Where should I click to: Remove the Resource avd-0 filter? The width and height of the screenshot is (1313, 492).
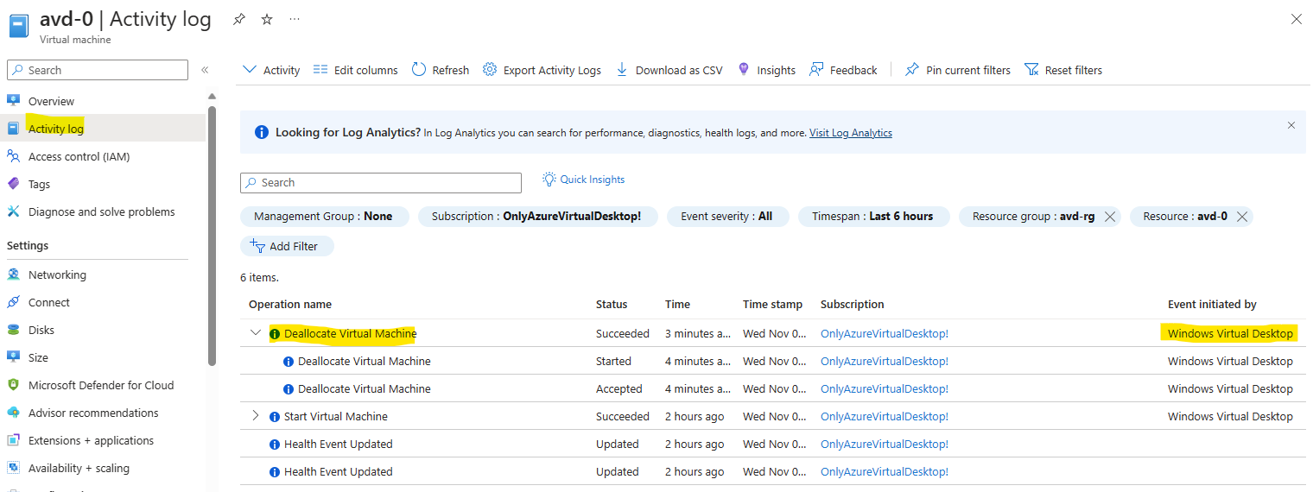(x=1242, y=217)
